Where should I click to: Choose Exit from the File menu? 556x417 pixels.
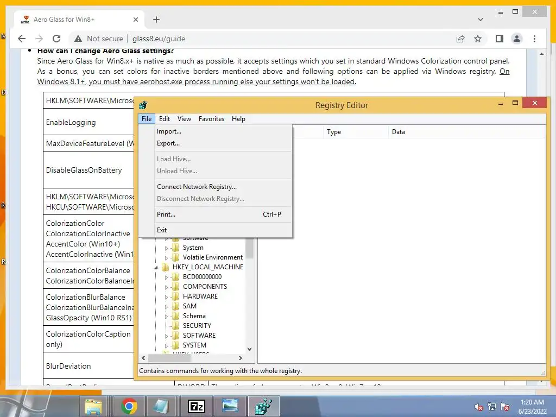[215, 230]
